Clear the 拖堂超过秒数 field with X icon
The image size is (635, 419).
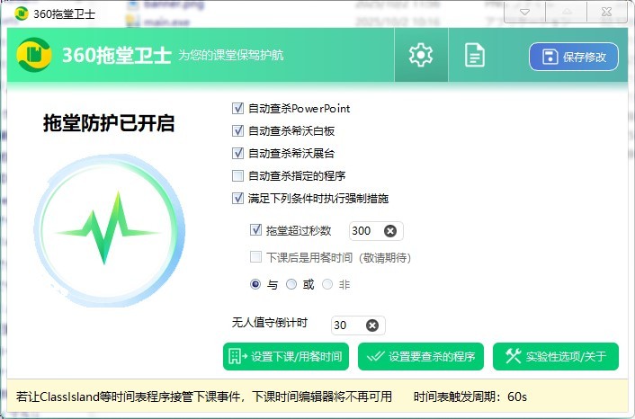pyautogui.click(x=389, y=231)
